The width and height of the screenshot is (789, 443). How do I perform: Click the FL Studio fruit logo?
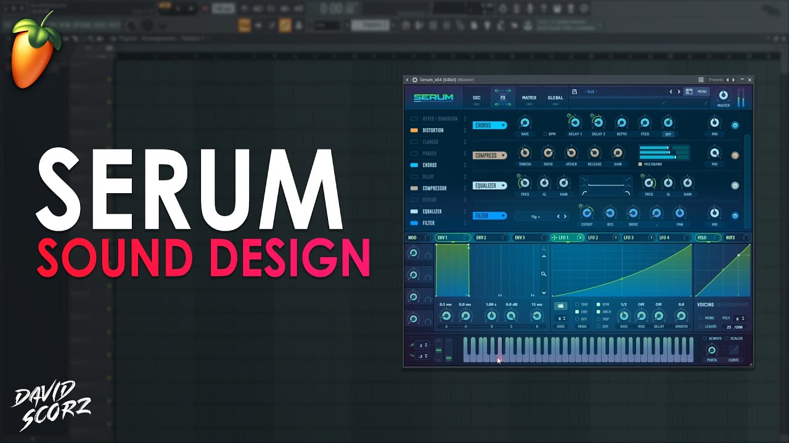click(36, 50)
